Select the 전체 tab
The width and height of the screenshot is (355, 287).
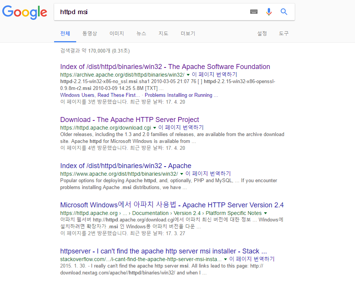[65, 34]
